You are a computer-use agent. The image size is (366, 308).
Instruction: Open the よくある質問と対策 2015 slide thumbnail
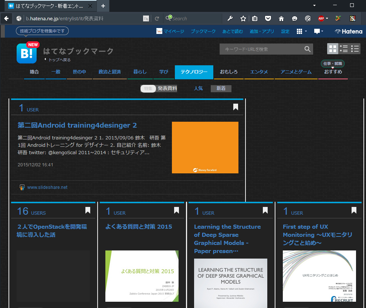point(142,276)
